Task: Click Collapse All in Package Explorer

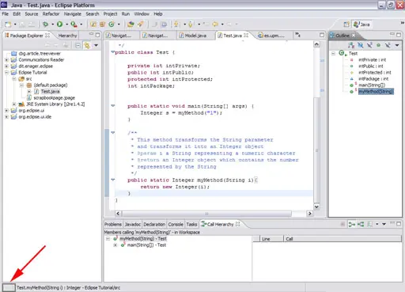Action: click(x=78, y=46)
